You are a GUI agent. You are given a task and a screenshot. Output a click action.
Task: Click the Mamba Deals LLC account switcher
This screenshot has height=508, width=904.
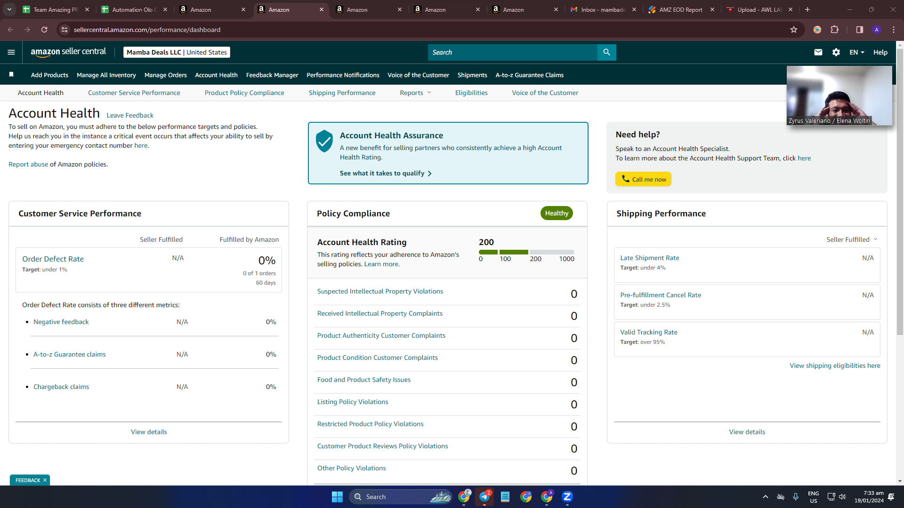point(177,52)
